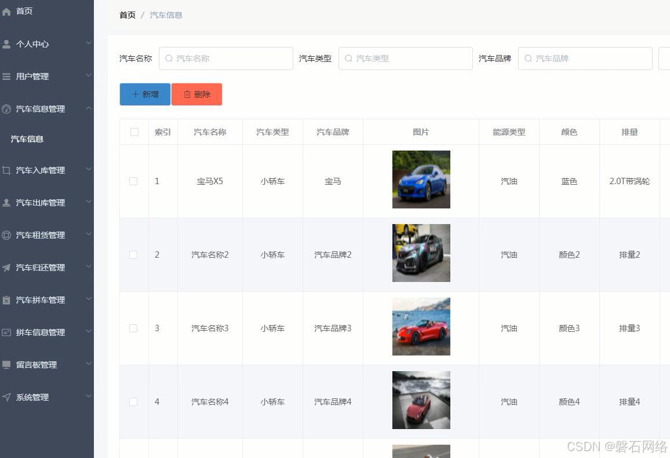Click the 颜色4 cell

pos(569,402)
